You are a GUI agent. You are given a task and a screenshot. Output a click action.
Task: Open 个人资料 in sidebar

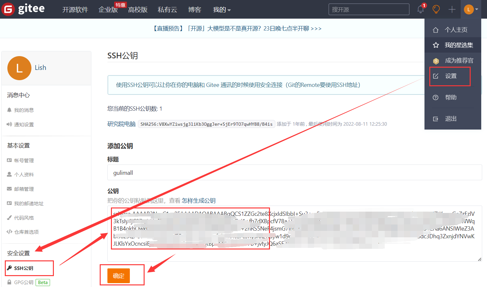[24, 174]
